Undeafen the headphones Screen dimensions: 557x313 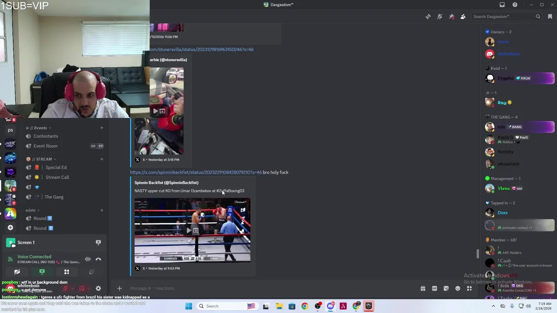(82, 288)
